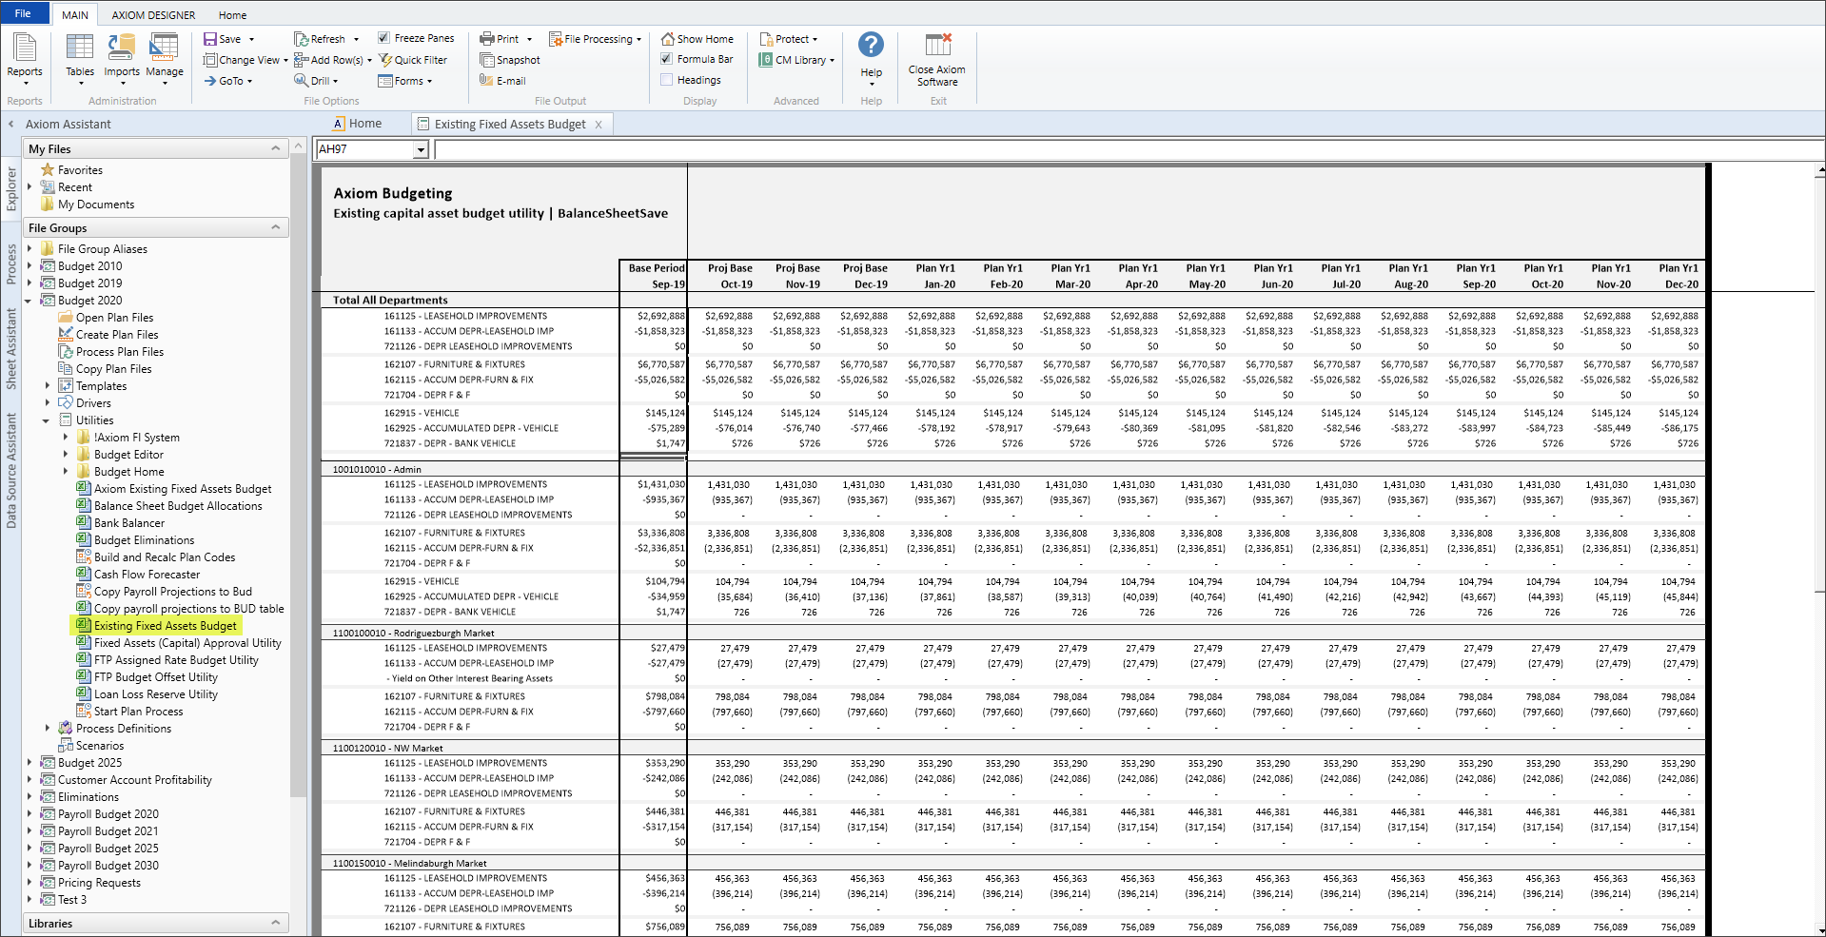Image resolution: width=1826 pixels, height=937 pixels.
Task: Select Start Plan Process
Action: point(129,712)
